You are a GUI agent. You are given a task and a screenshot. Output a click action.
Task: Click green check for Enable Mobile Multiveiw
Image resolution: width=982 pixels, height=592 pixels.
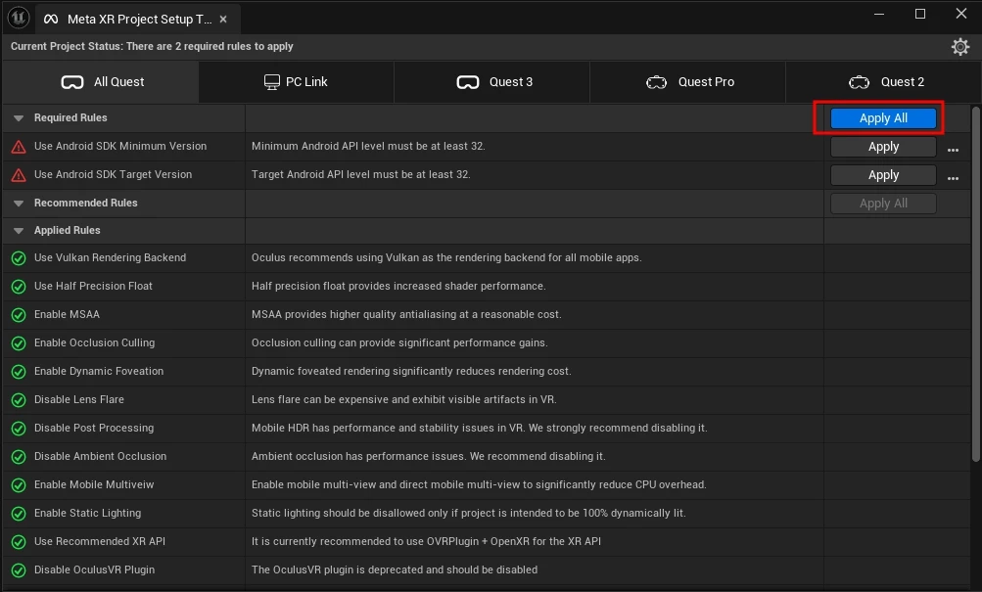(19, 485)
